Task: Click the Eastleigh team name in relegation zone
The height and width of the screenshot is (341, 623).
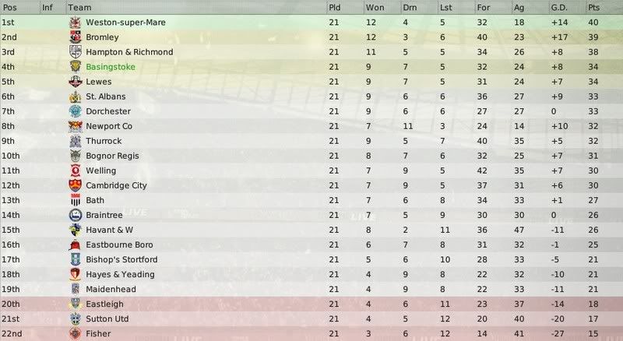Action: [x=104, y=304]
